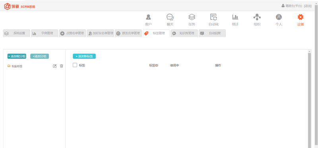The width and height of the screenshot is (318, 148).
Task: Click the 葛路生(平台) username
Action: click(x=294, y=6)
